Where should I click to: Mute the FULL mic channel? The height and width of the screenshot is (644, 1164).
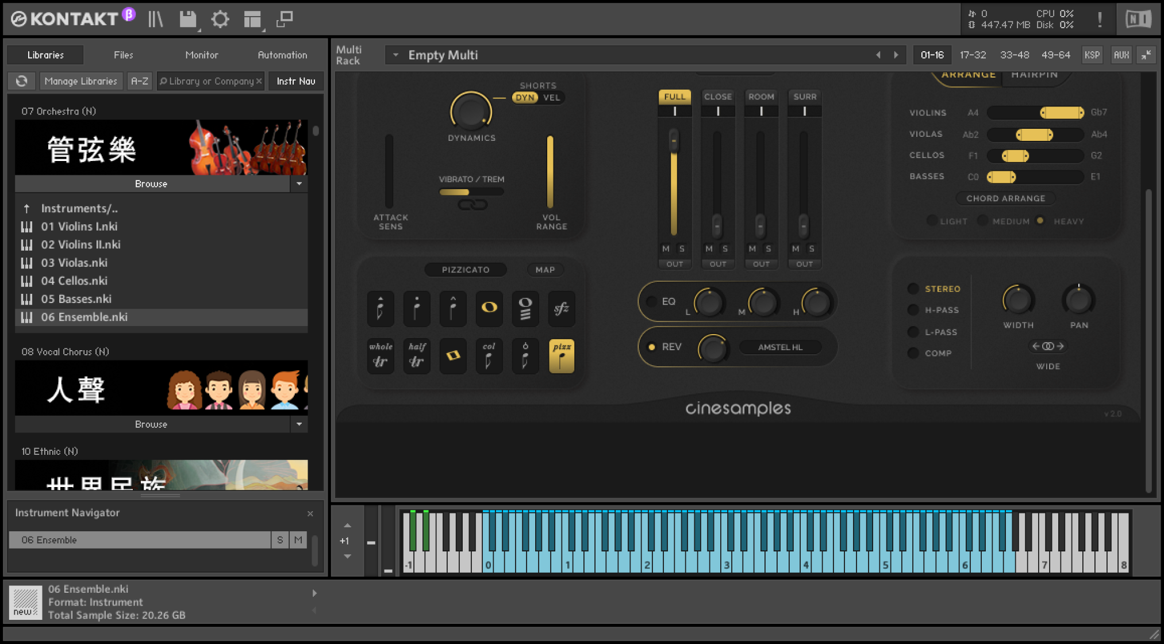pyautogui.click(x=666, y=248)
